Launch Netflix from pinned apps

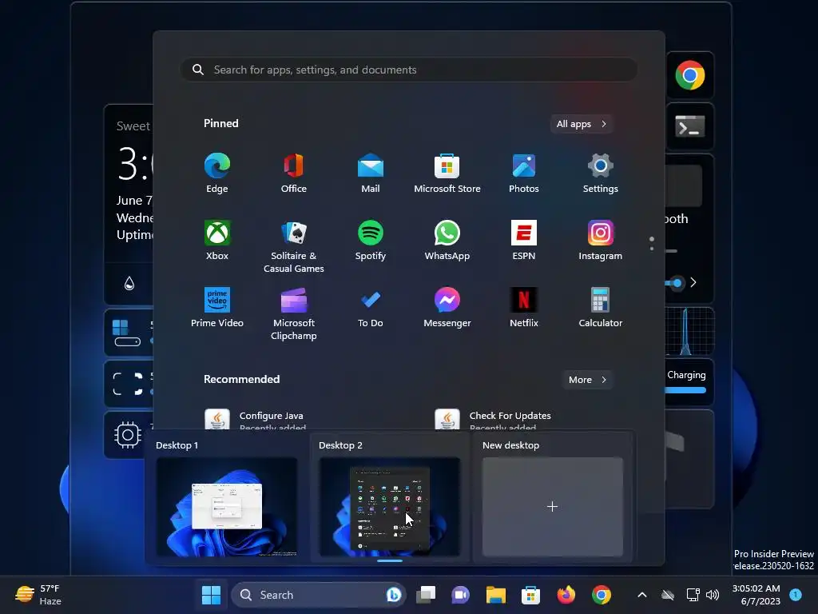pyautogui.click(x=524, y=308)
